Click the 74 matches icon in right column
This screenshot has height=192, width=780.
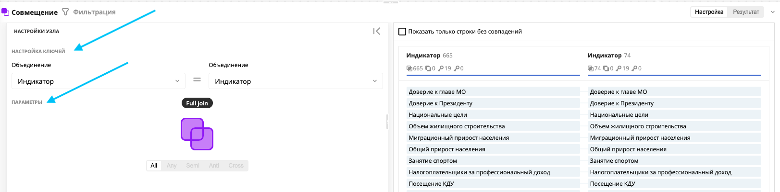pos(591,68)
